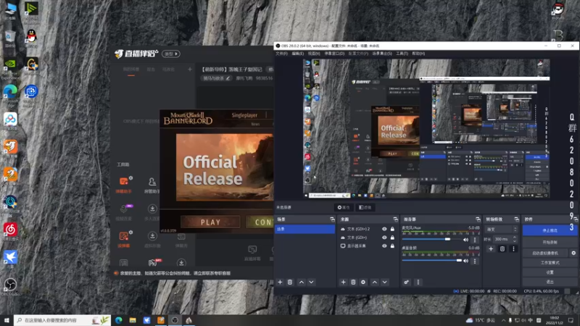Add a new scene with the scenes plus icon
The image size is (580, 326).
point(280,282)
